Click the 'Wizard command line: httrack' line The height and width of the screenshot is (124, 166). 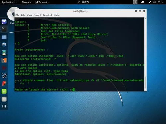tap(79, 80)
